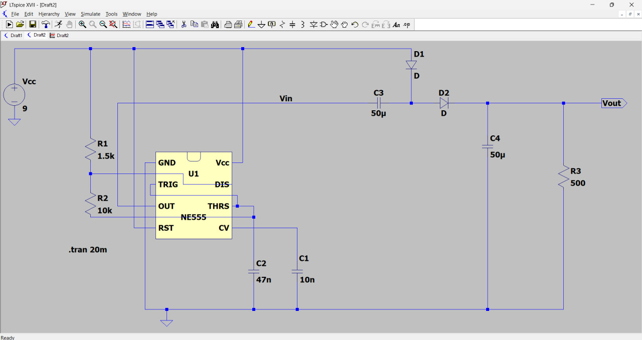Screen dimensions: 642x340
Task: Click the D2 diode label
Action: click(444, 93)
